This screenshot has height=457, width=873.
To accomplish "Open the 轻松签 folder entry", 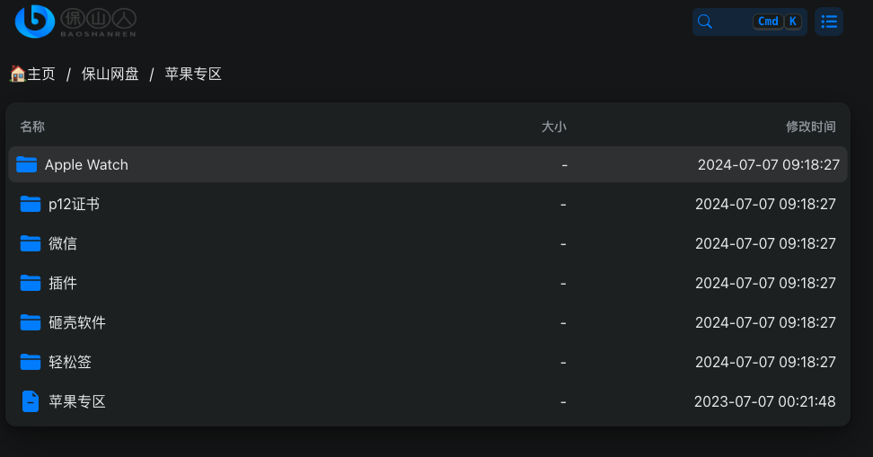I will [x=428, y=363].
